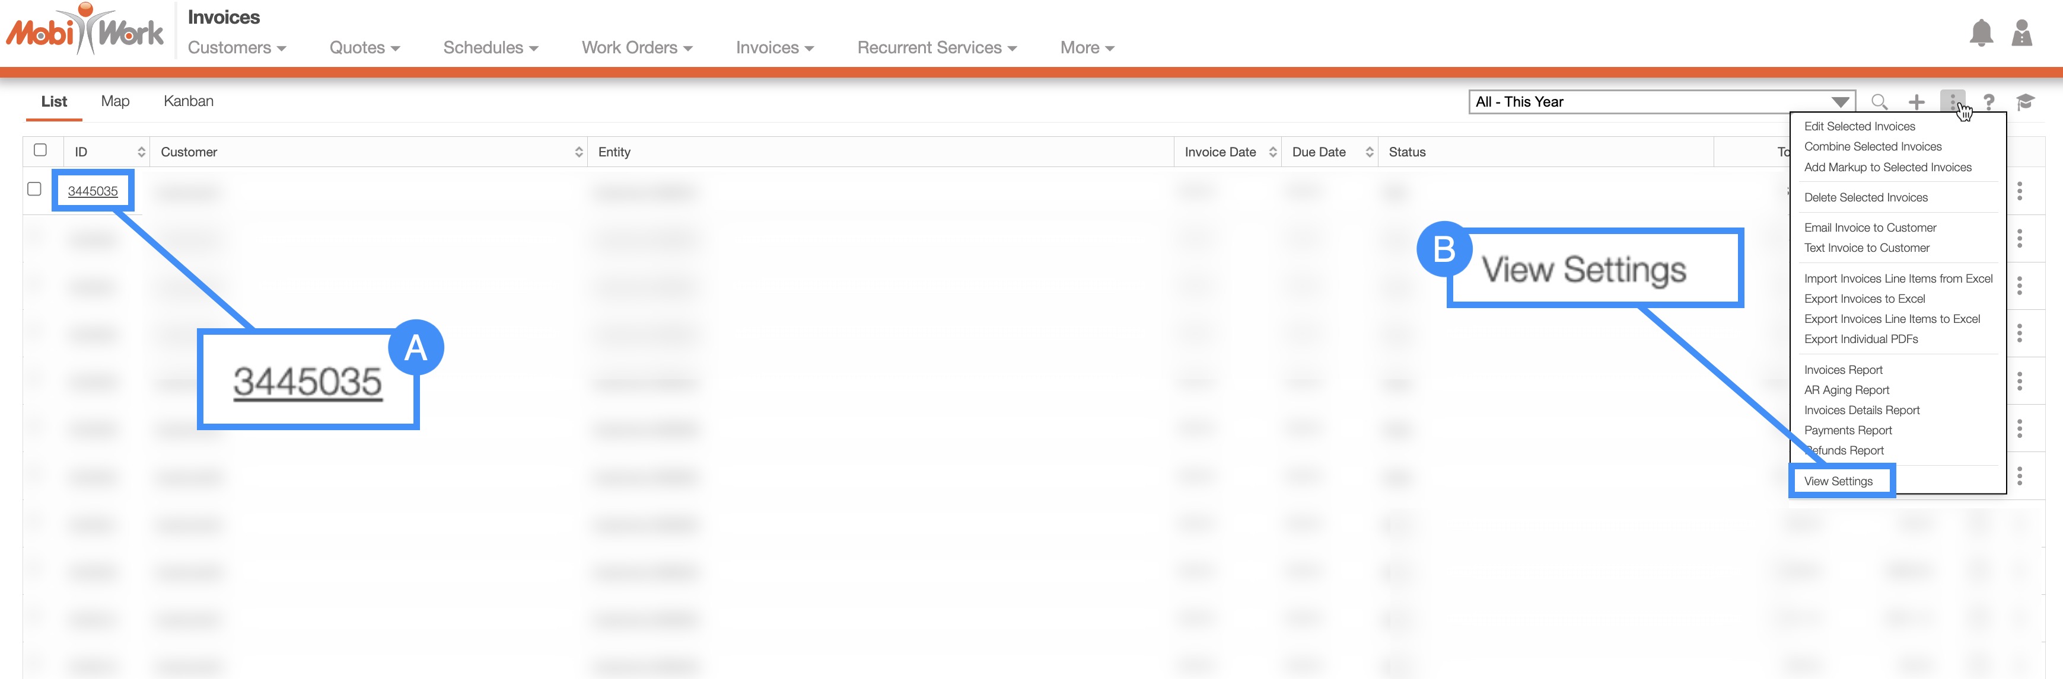Screen dimensions: 2063x679
Task: Check the box for invoice 3445035
Action: [x=34, y=189]
